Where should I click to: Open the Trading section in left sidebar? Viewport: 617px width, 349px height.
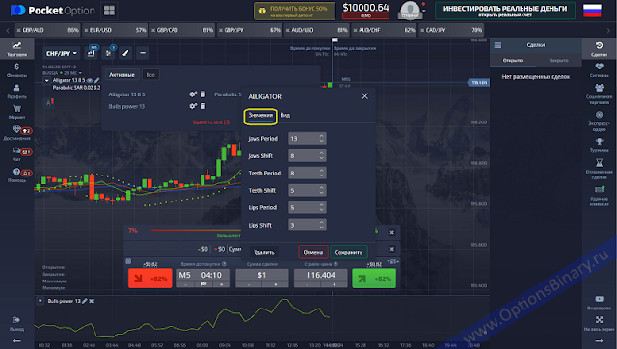click(16, 49)
